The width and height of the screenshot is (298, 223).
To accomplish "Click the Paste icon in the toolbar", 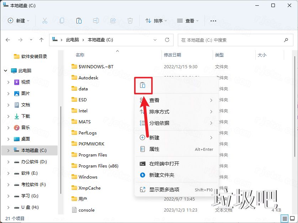I will click(x=79, y=21).
